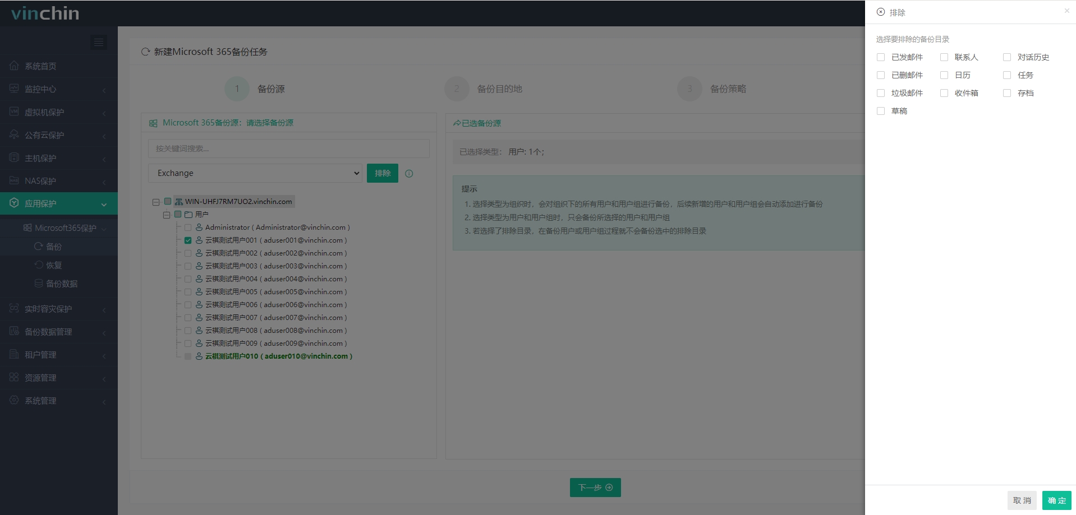1076x515 pixels.
Task: Toggle the 用户 folder checkbox
Action: point(178,214)
